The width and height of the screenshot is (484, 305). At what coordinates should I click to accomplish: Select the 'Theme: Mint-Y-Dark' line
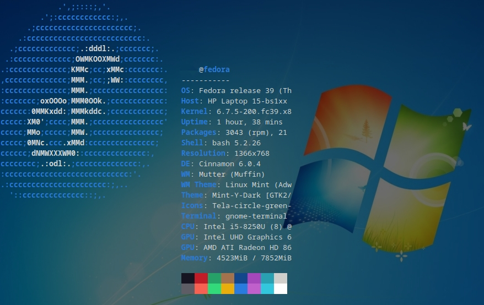pyautogui.click(x=236, y=195)
